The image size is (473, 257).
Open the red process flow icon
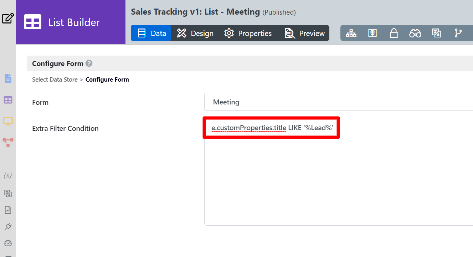click(x=8, y=143)
